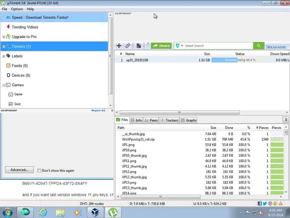Click the Labels tag icon

pos(8,56)
